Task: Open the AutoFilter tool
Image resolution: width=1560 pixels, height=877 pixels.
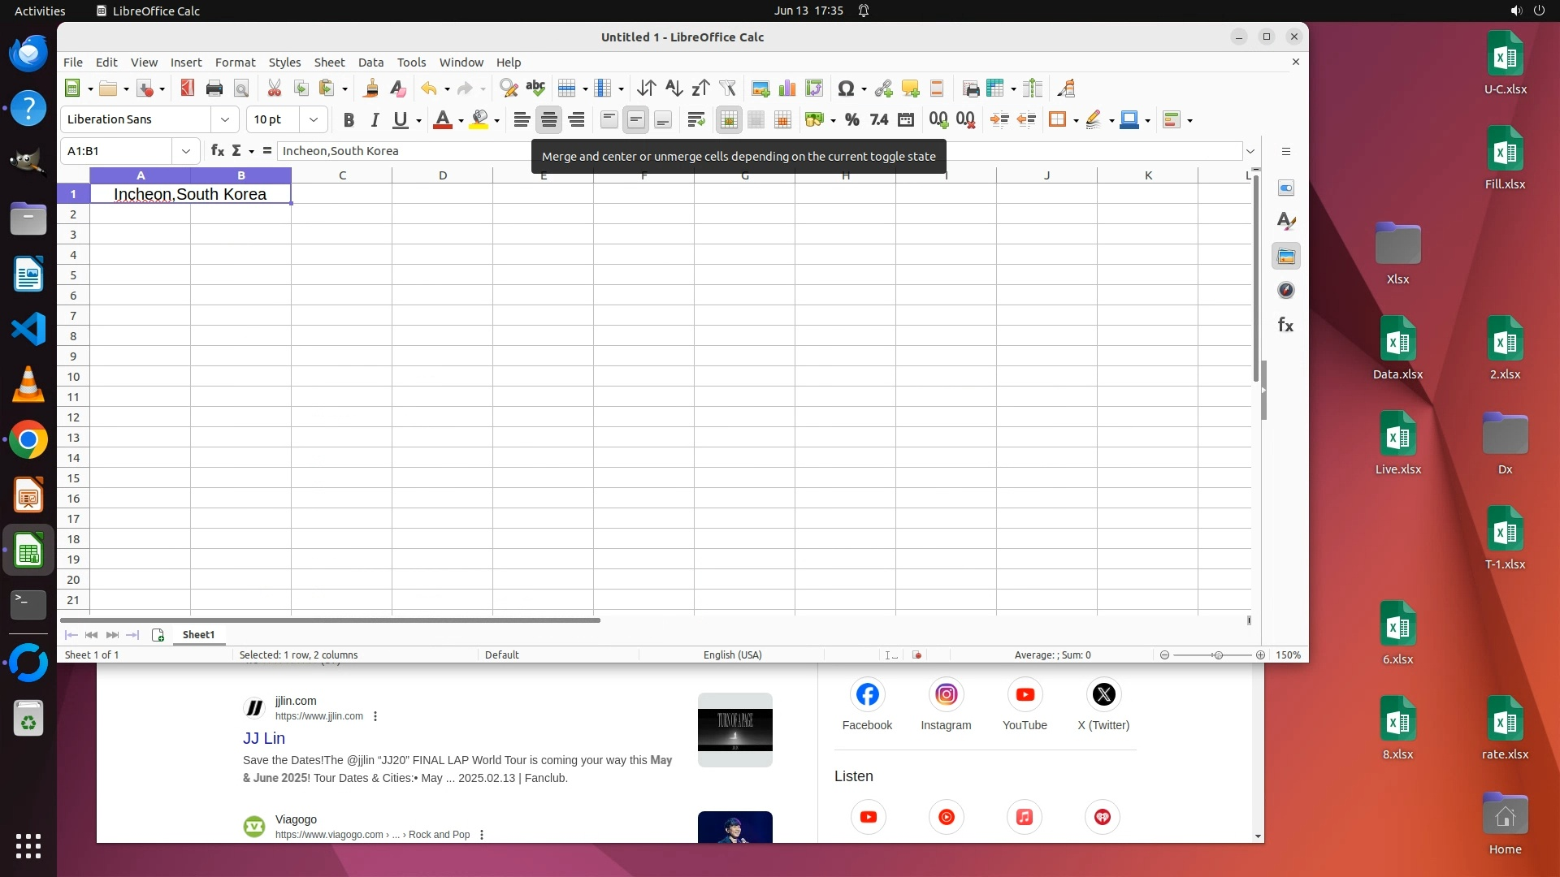Action: [x=727, y=89]
